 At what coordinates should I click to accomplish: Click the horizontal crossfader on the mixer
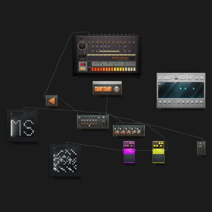pyautogui.click(x=89, y=125)
